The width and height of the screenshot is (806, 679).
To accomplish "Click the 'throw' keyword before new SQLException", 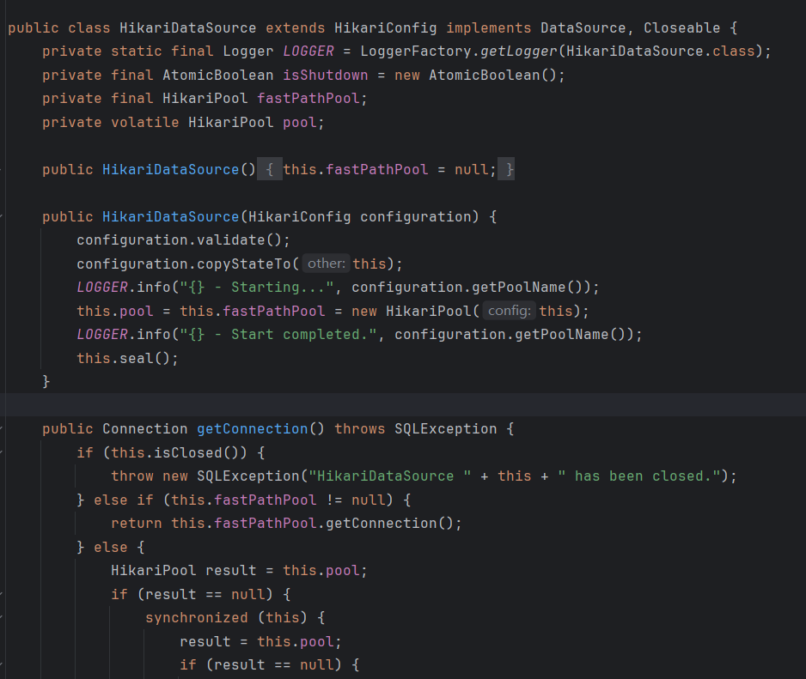I will 132,476.
